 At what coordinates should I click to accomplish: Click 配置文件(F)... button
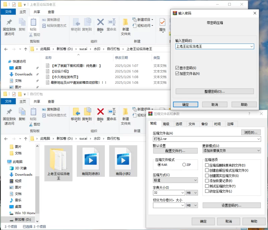175,151
